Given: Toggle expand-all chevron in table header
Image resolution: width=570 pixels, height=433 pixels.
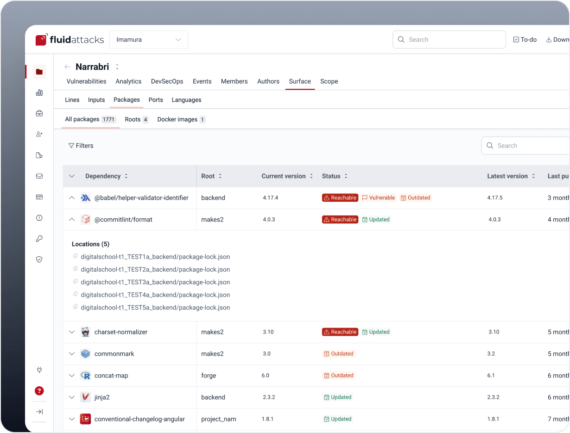Looking at the screenshot, I should [71, 176].
